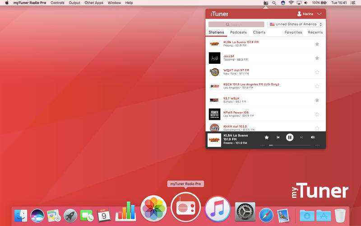
Task: Open the Trash in the Dock
Action: pos(340,216)
